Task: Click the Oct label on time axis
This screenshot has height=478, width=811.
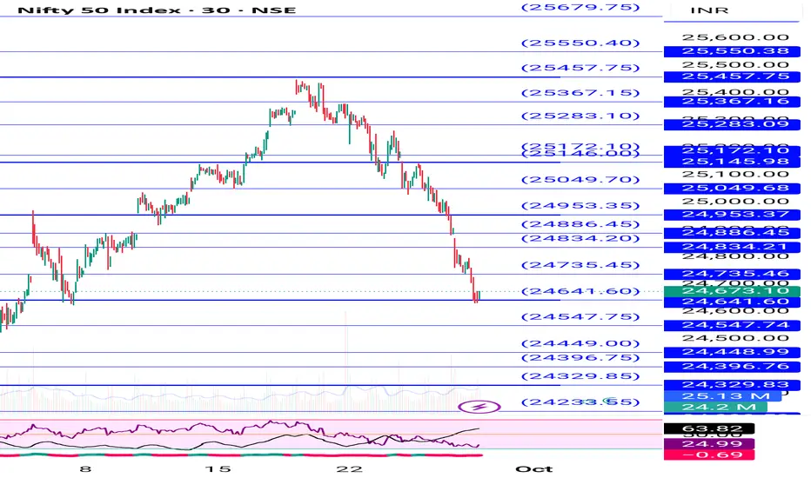Action: coord(534,469)
